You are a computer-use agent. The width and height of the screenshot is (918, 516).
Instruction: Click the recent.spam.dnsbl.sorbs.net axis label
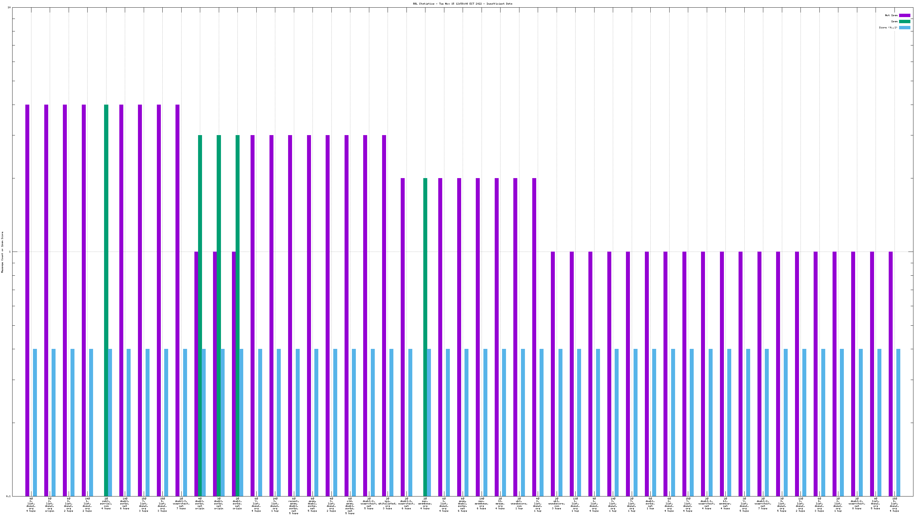pyautogui.click(x=294, y=506)
